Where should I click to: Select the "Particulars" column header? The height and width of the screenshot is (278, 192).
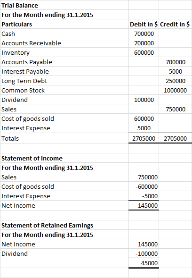[16, 24]
